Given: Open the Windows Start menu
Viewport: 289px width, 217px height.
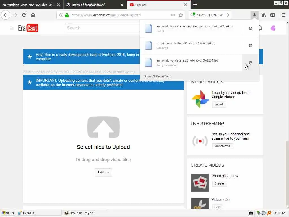Looking at the screenshot, I should click(8, 213).
